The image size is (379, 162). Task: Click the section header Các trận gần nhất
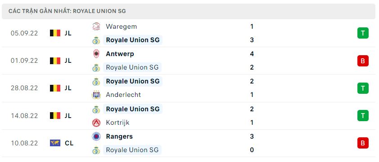[x=67, y=11]
